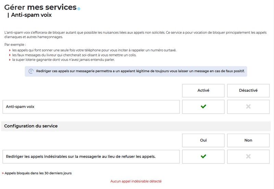Choose Non for redirecting unwanted calls to voicemail
Image resolution: width=274 pixels, height=189 pixels.
click(x=248, y=156)
